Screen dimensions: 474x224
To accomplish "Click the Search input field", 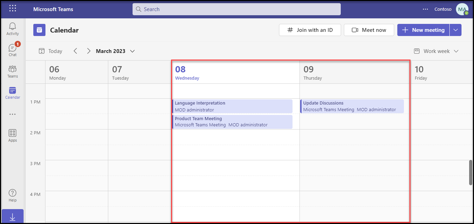I will click(x=236, y=9).
